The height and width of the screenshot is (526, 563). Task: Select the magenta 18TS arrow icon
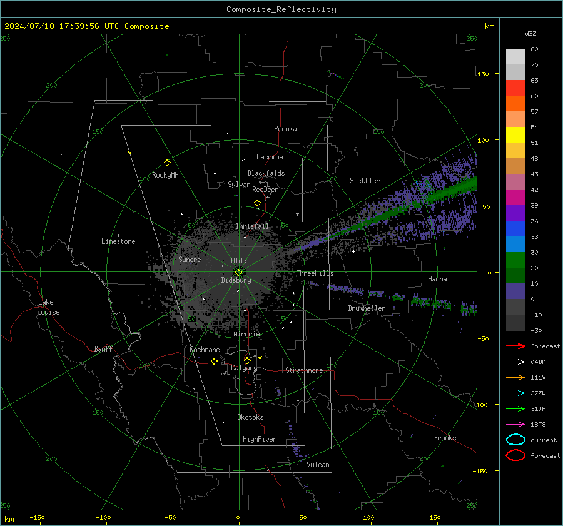(x=515, y=425)
